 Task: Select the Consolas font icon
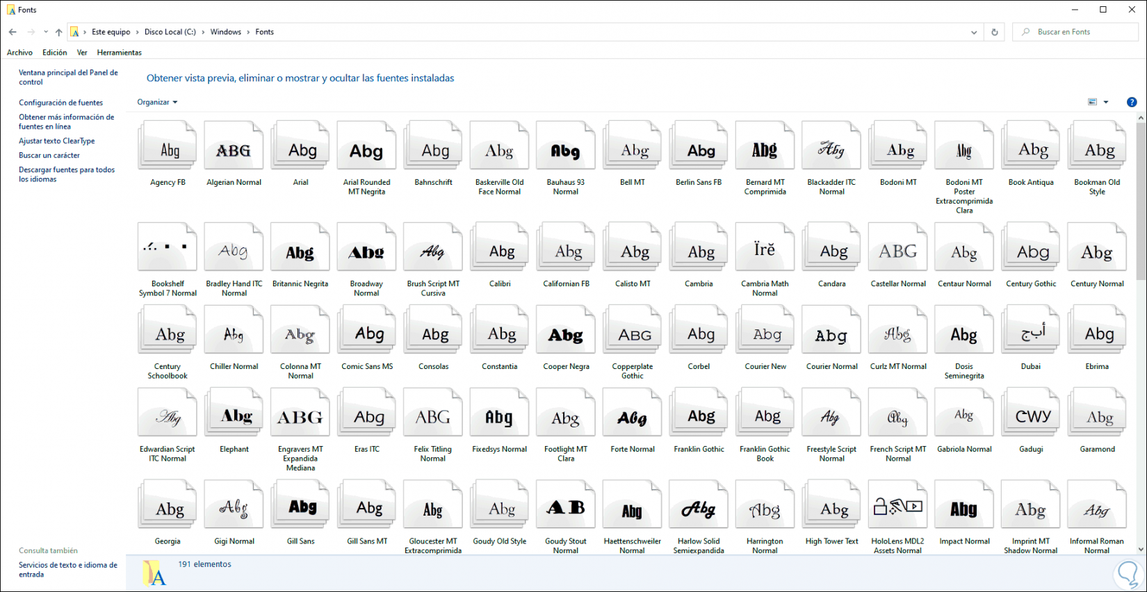(x=433, y=329)
